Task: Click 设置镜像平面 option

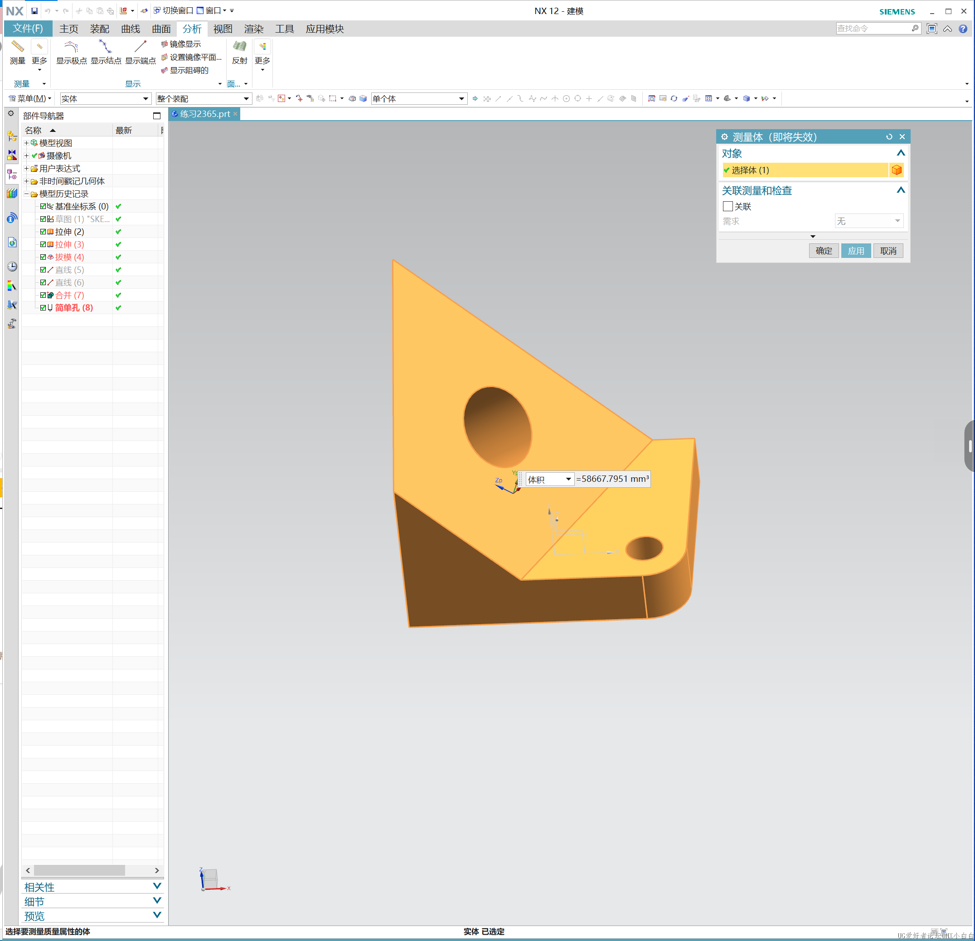Action: pos(192,57)
